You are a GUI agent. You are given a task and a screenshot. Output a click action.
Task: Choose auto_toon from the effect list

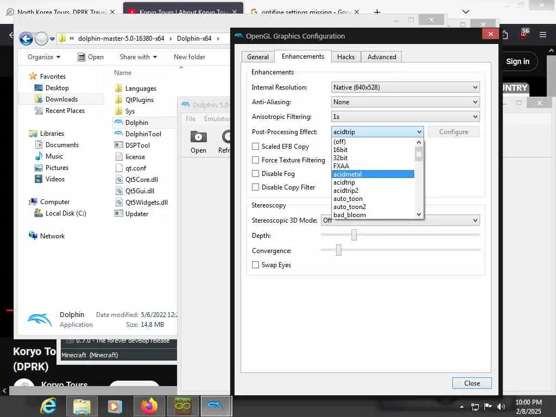click(373, 199)
